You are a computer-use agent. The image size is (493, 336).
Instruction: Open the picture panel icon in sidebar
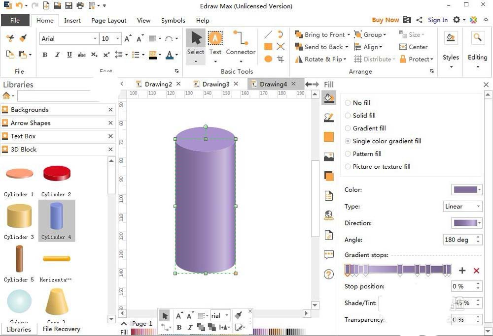[329, 156]
